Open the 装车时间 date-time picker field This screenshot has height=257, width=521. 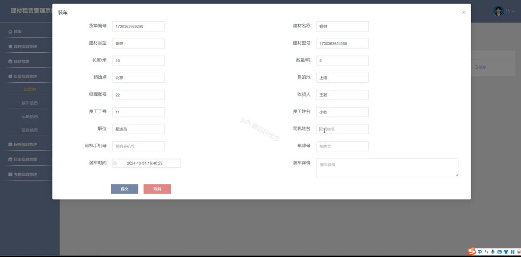[147, 163]
